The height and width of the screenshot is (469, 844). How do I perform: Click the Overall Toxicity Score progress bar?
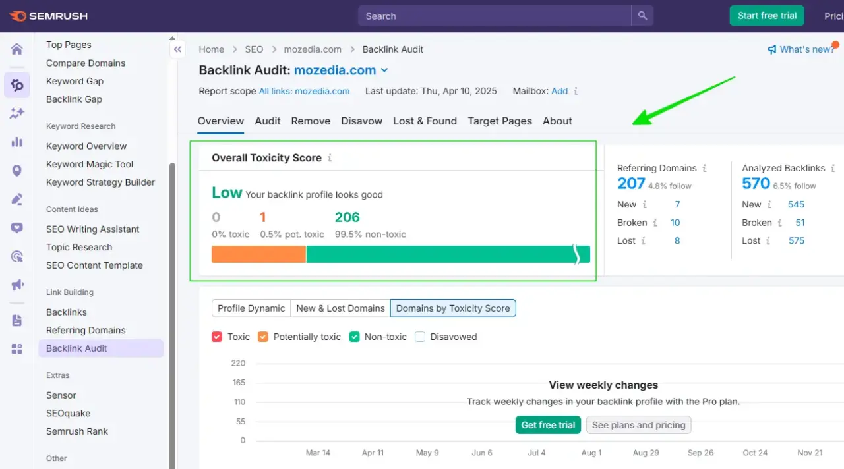tap(396, 254)
